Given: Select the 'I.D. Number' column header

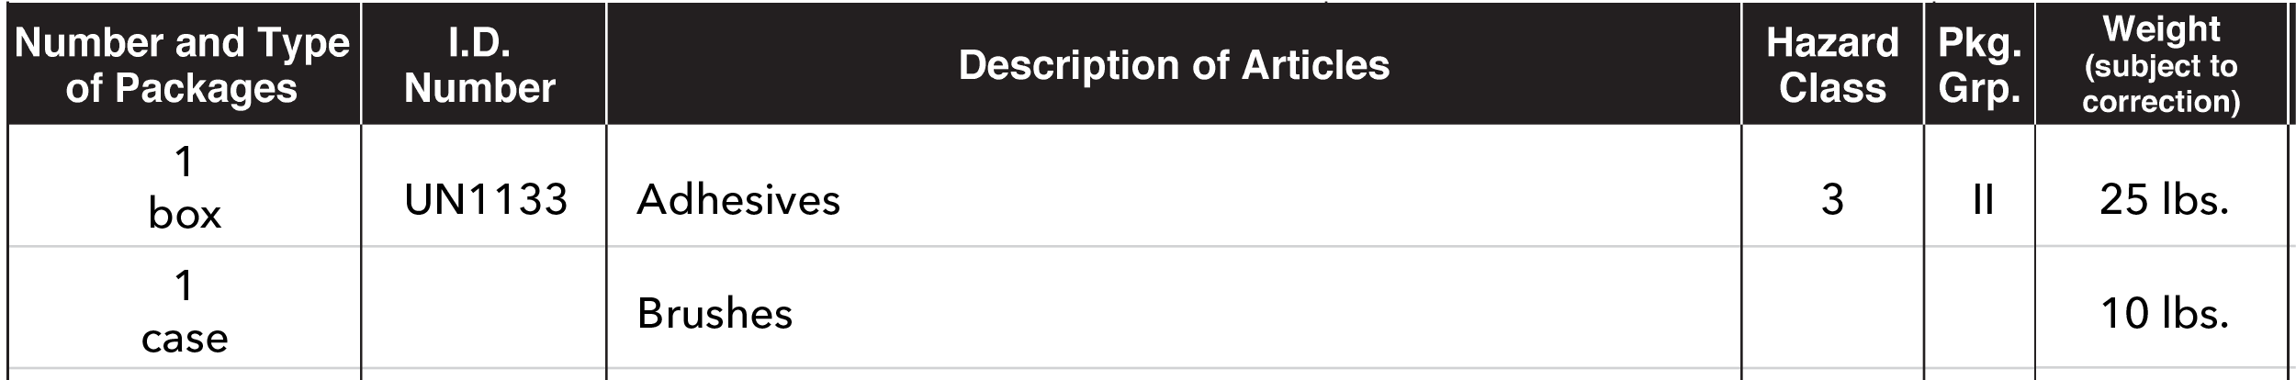Looking at the screenshot, I should tap(479, 65).
